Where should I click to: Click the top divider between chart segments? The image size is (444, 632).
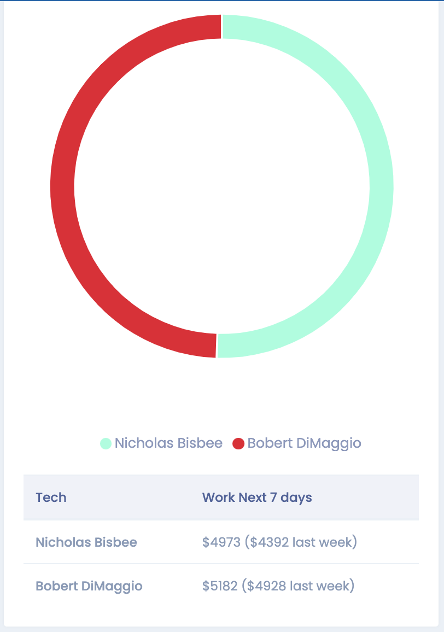tap(222, 27)
